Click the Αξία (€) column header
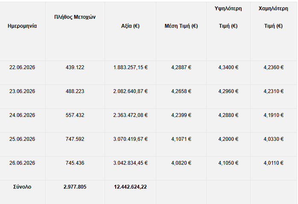This screenshot has width=298, height=204. [130, 26]
